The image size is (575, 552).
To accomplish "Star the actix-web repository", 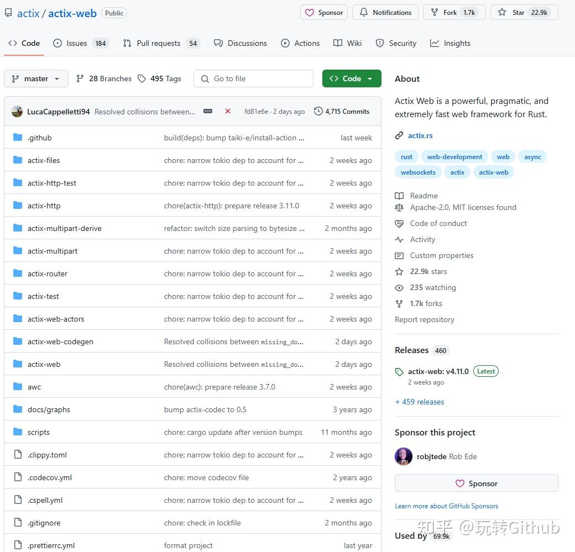I will (524, 12).
